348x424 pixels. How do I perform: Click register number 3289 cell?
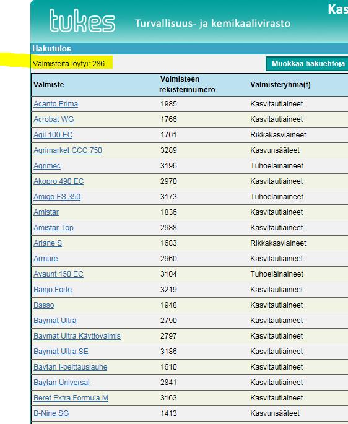(168, 150)
